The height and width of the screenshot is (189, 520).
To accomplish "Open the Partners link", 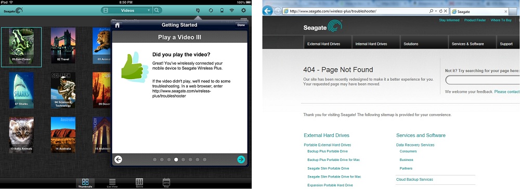I will pos(406,168).
